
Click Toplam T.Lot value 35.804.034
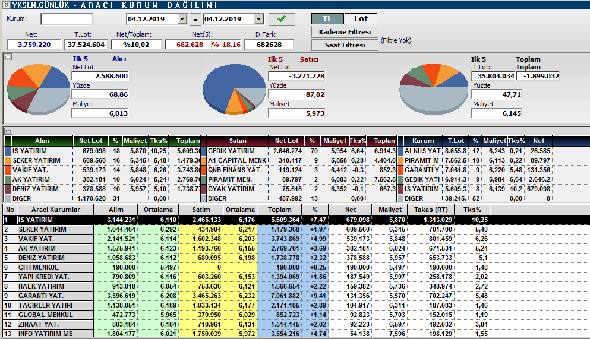click(x=493, y=76)
